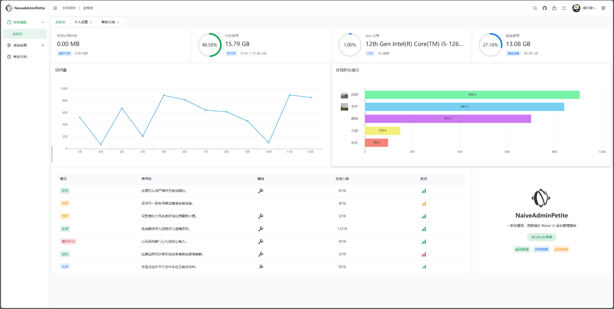The image size is (614, 309).
Task: Open 帮助文档 in the sidebar
Action: coord(25,57)
